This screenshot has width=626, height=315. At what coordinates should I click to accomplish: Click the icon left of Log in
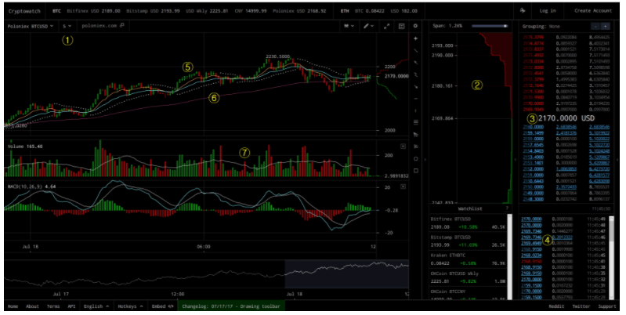click(523, 10)
